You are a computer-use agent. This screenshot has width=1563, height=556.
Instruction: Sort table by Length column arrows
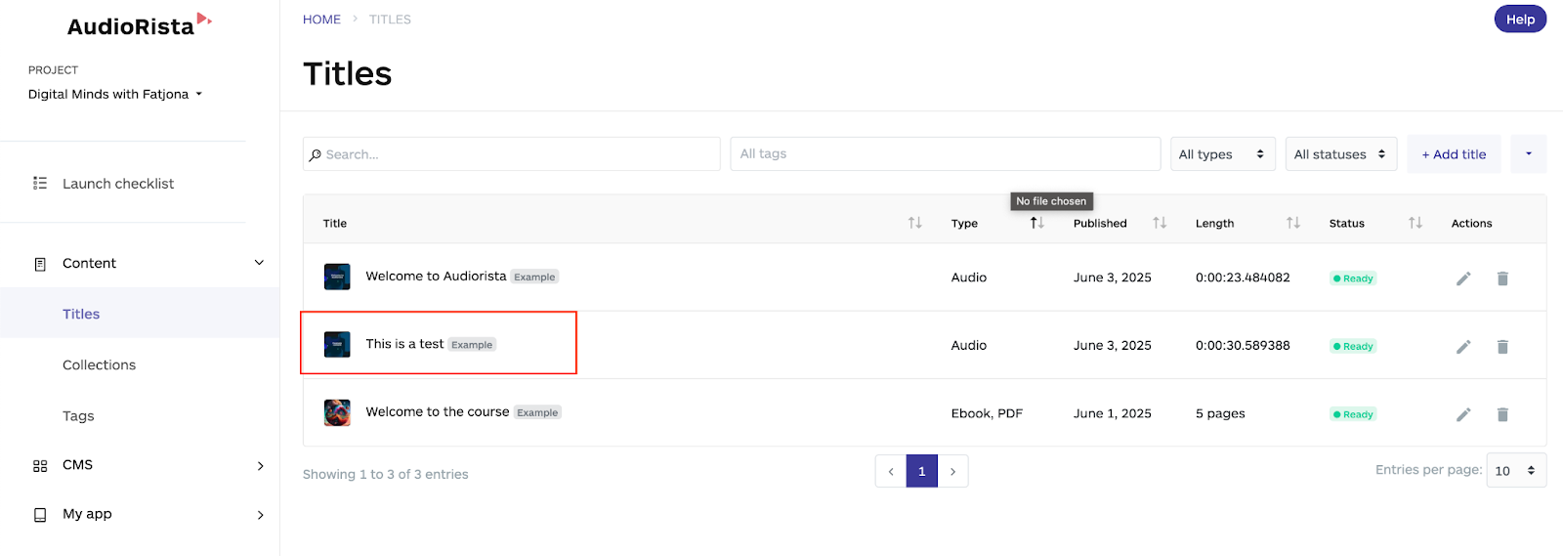point(1293,223)
